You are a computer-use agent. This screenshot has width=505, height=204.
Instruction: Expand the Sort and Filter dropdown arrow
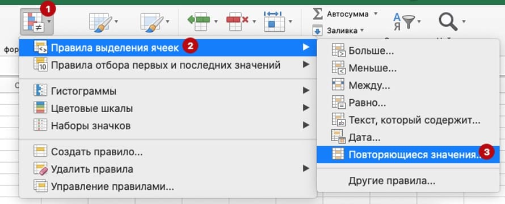pyautogui.click(x=419, y=22)
